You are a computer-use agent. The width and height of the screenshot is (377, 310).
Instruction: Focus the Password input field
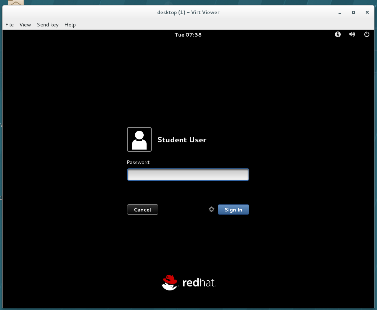(188, 175)
